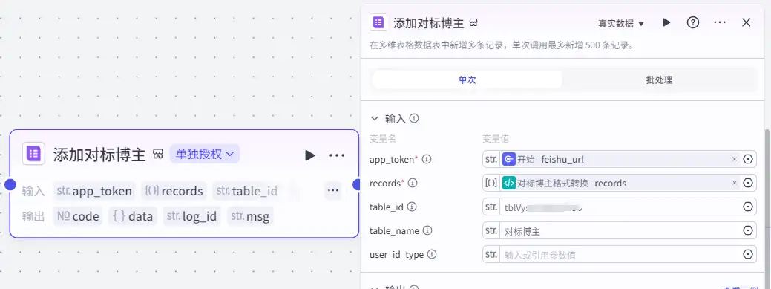Run the 添加对标博主 node from canvas card
The height and width of the screenshot is (289, 771).
tap(309, 155)
